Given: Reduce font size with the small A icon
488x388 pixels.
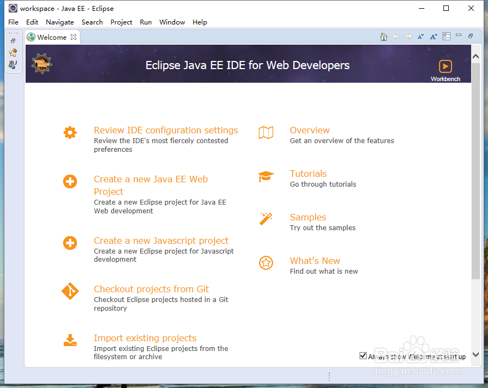Looking at the screenshot, I should (x=421, y=37).
